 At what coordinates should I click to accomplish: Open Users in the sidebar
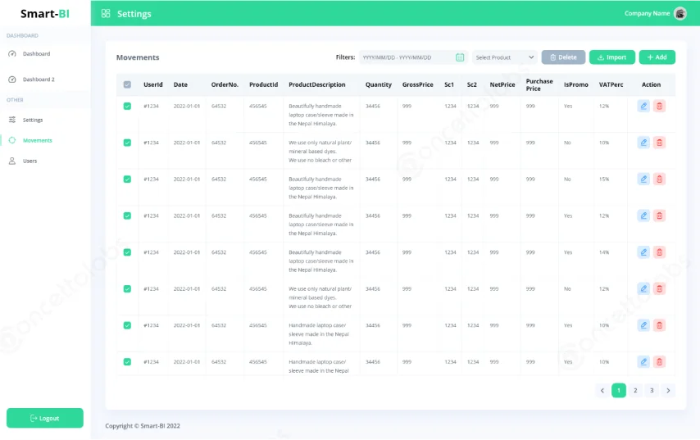coord(30,161)
